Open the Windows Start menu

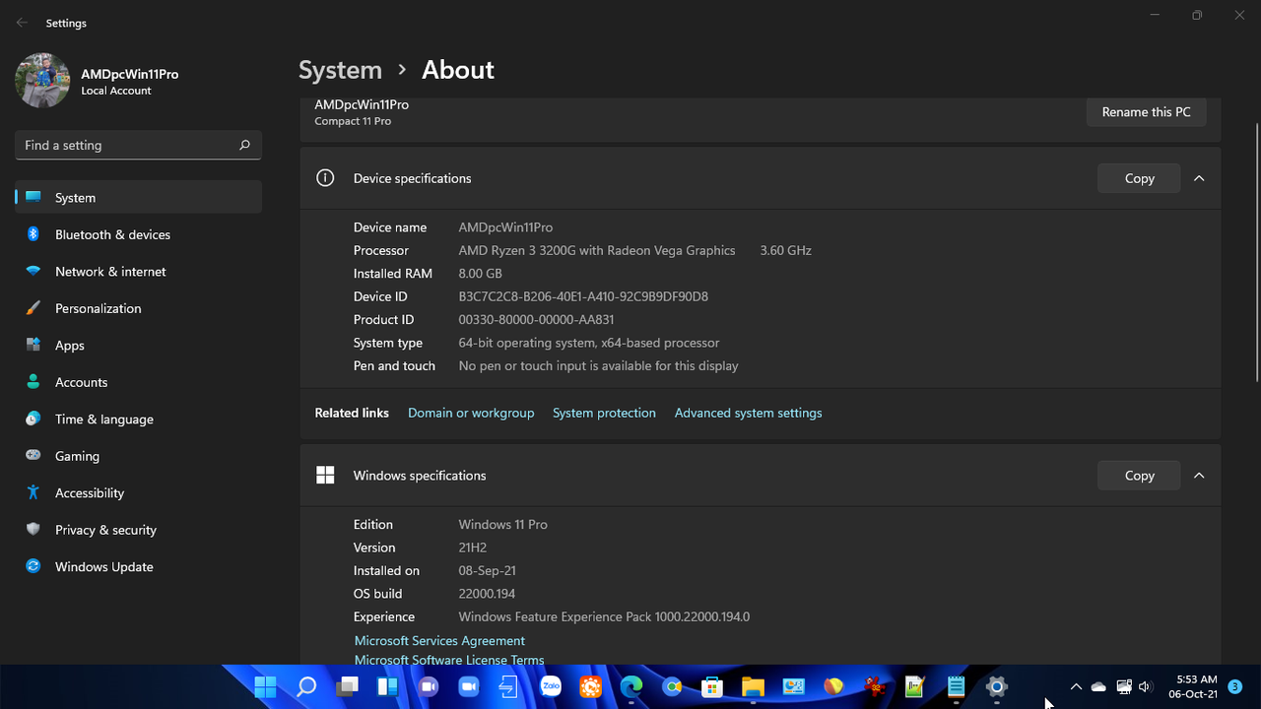point(265,686)
